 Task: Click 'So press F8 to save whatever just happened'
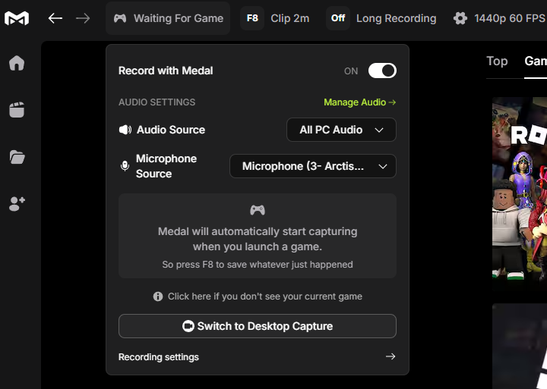[x=258, y=265]
